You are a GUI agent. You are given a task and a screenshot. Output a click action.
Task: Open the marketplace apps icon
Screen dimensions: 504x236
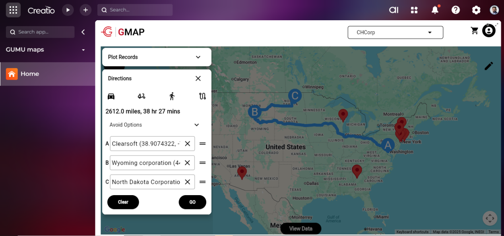[415, 10]
